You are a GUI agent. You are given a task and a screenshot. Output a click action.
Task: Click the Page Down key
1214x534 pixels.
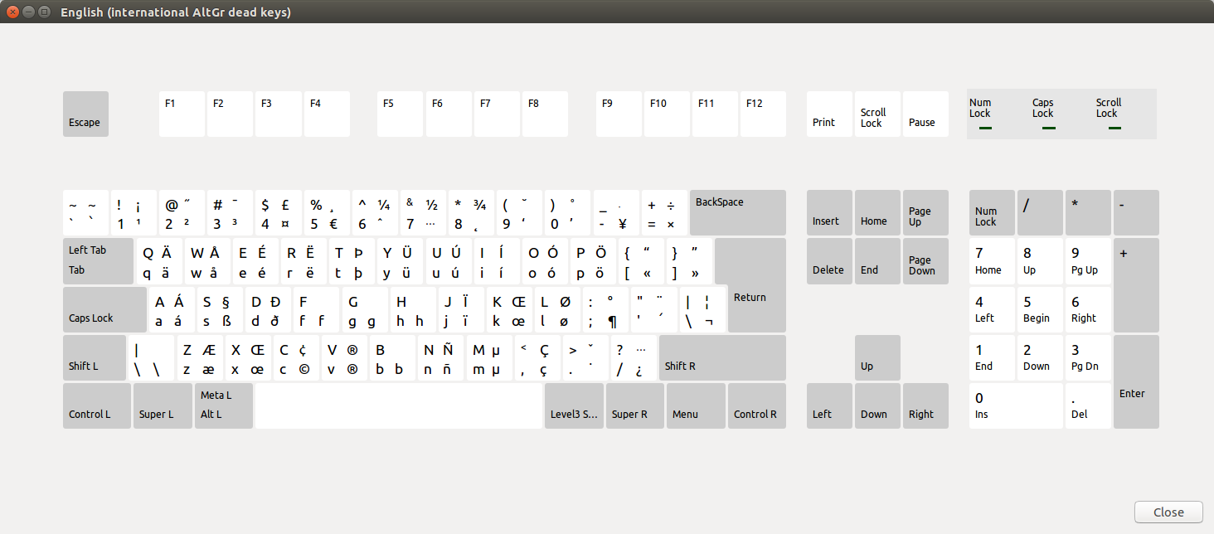(925, 260)
